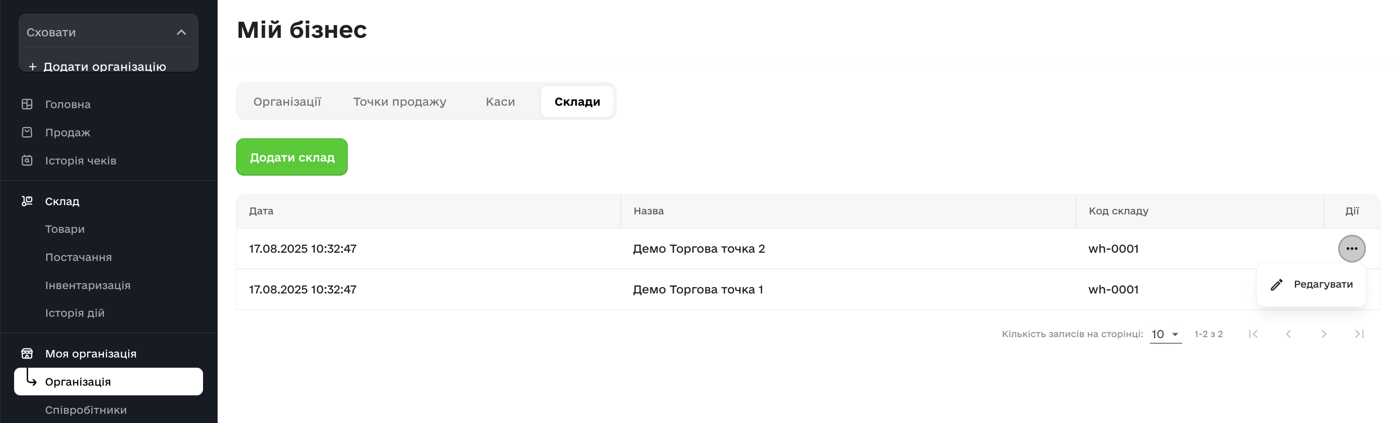Image resolution: width=1396 pixels, height=423 pixels.
Task: Click the Головна dashboard icon
Action: coord(27,104)
